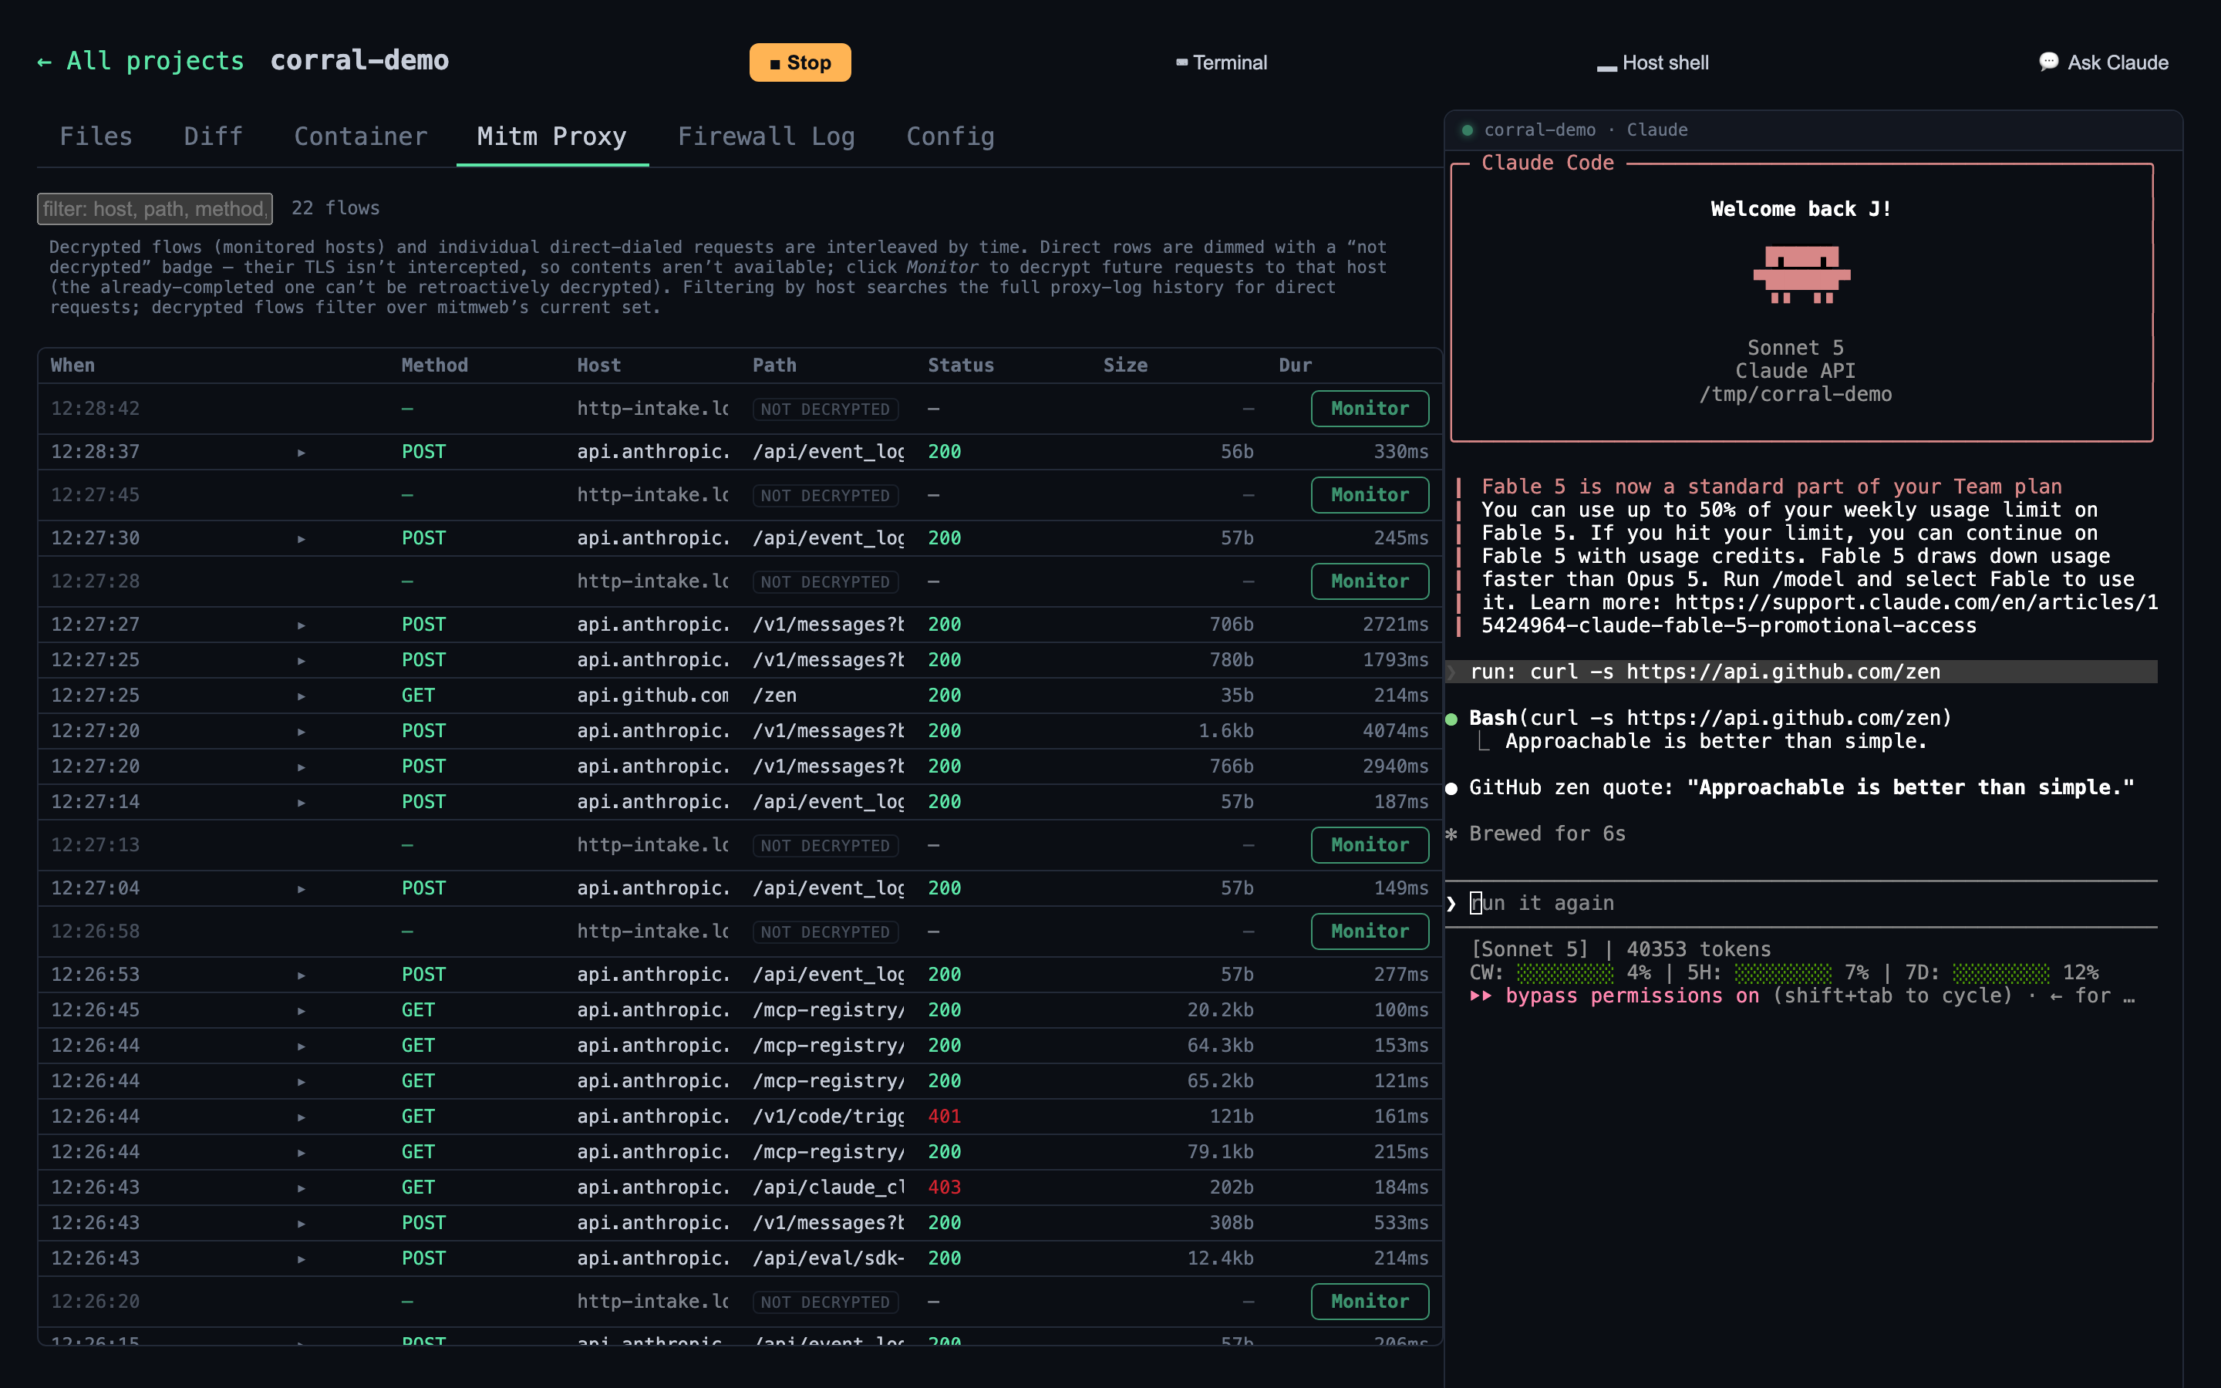This screenshot has width=2221, height=1388.
Task: Click Monitor for the 12:28:42 http-intake row
Action: click(x=1370, y=409)
